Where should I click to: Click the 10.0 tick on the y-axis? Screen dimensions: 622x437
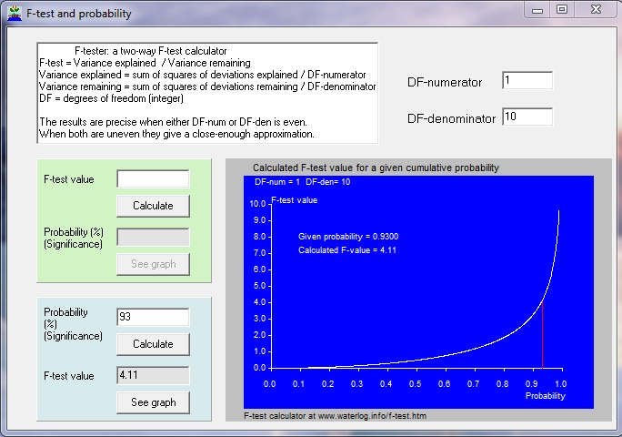(x=257, y=204)
